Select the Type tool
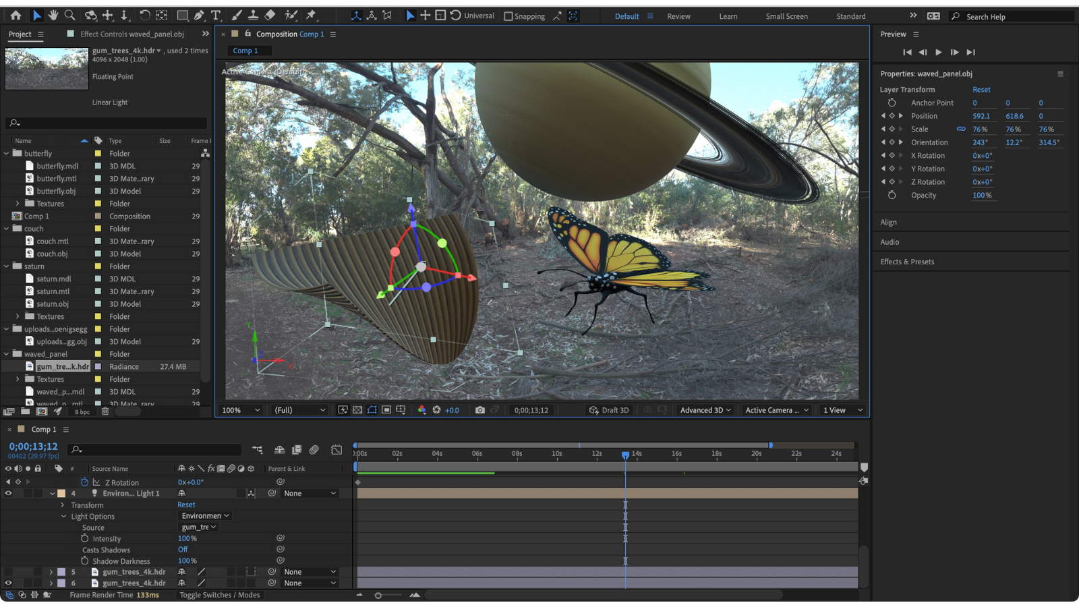This screenshot has width=1079, height=607. tap(216, 15)
